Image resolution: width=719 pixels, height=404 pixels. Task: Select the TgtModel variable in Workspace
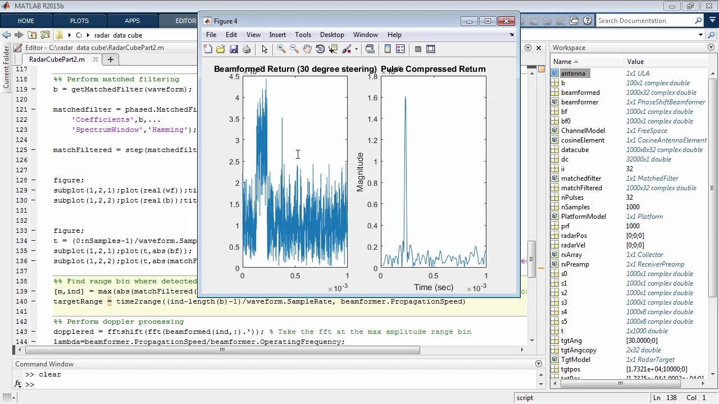click(x=576, y=360)
